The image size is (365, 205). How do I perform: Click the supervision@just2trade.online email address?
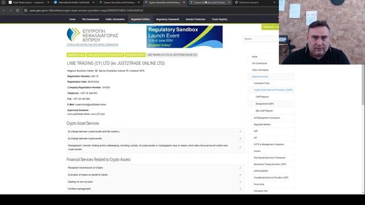(91, 105)
